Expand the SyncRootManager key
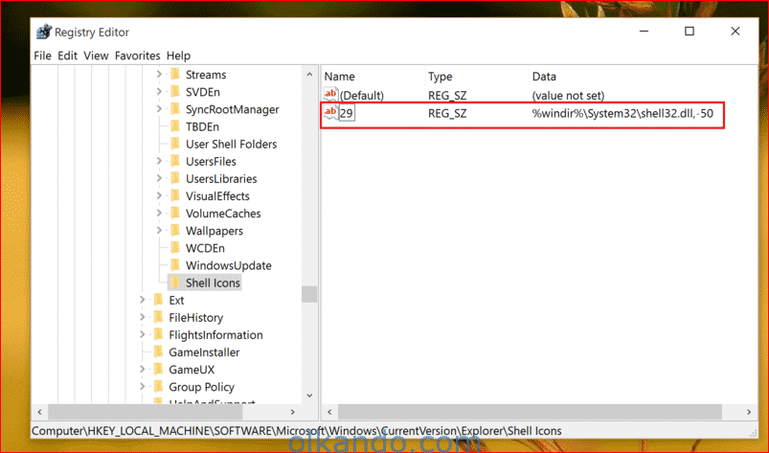Screen dimensions: 769x453 (x=159, y=109)
